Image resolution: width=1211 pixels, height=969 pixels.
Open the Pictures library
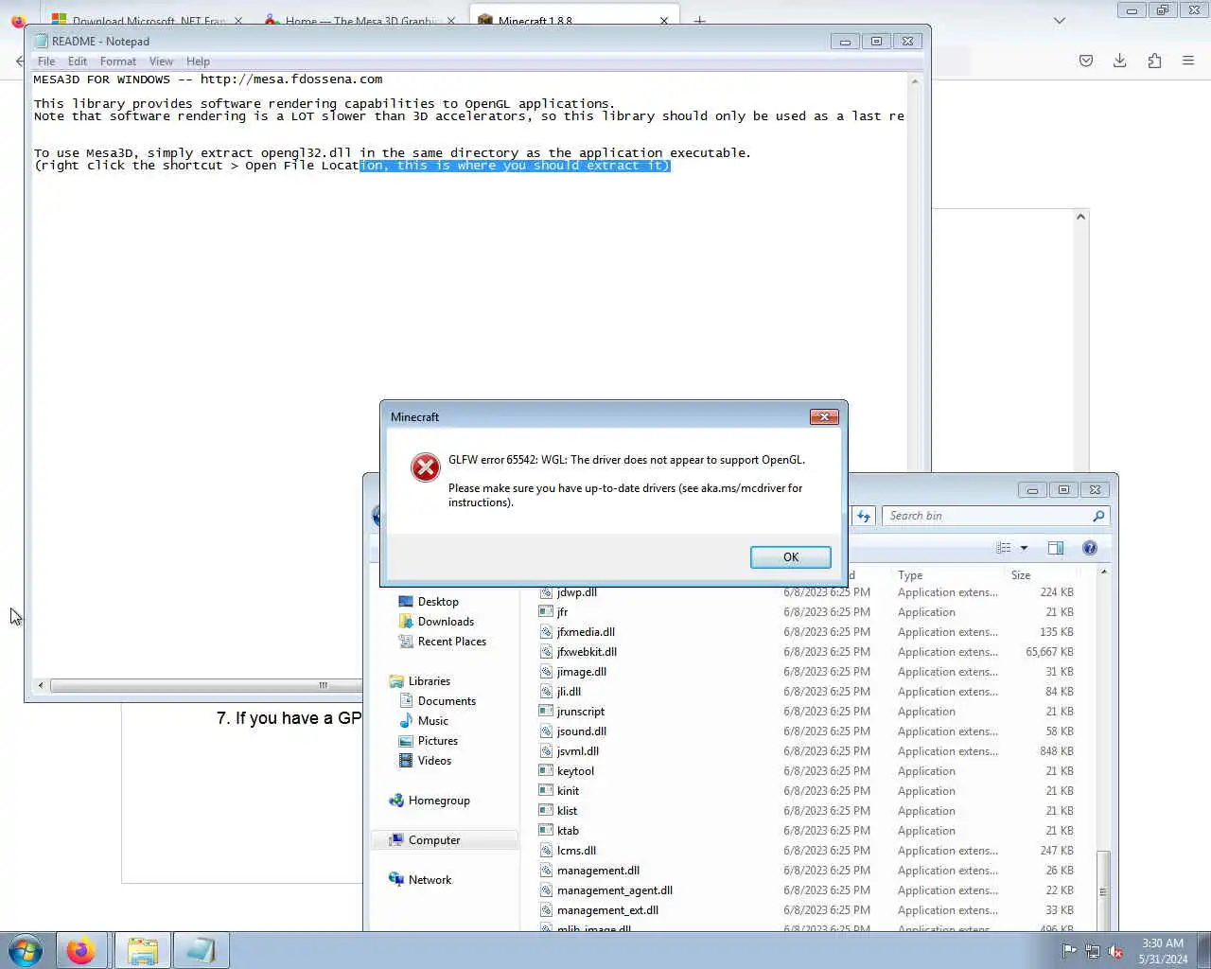click(x=437, y=741)
